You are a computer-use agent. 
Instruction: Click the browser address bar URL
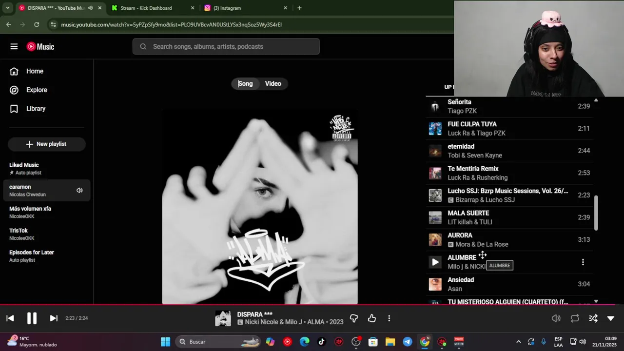click(x=172, y=24)
